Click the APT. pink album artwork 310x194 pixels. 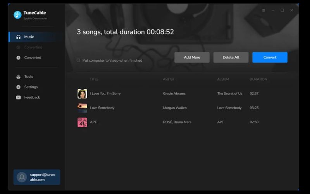pos(82,122)
